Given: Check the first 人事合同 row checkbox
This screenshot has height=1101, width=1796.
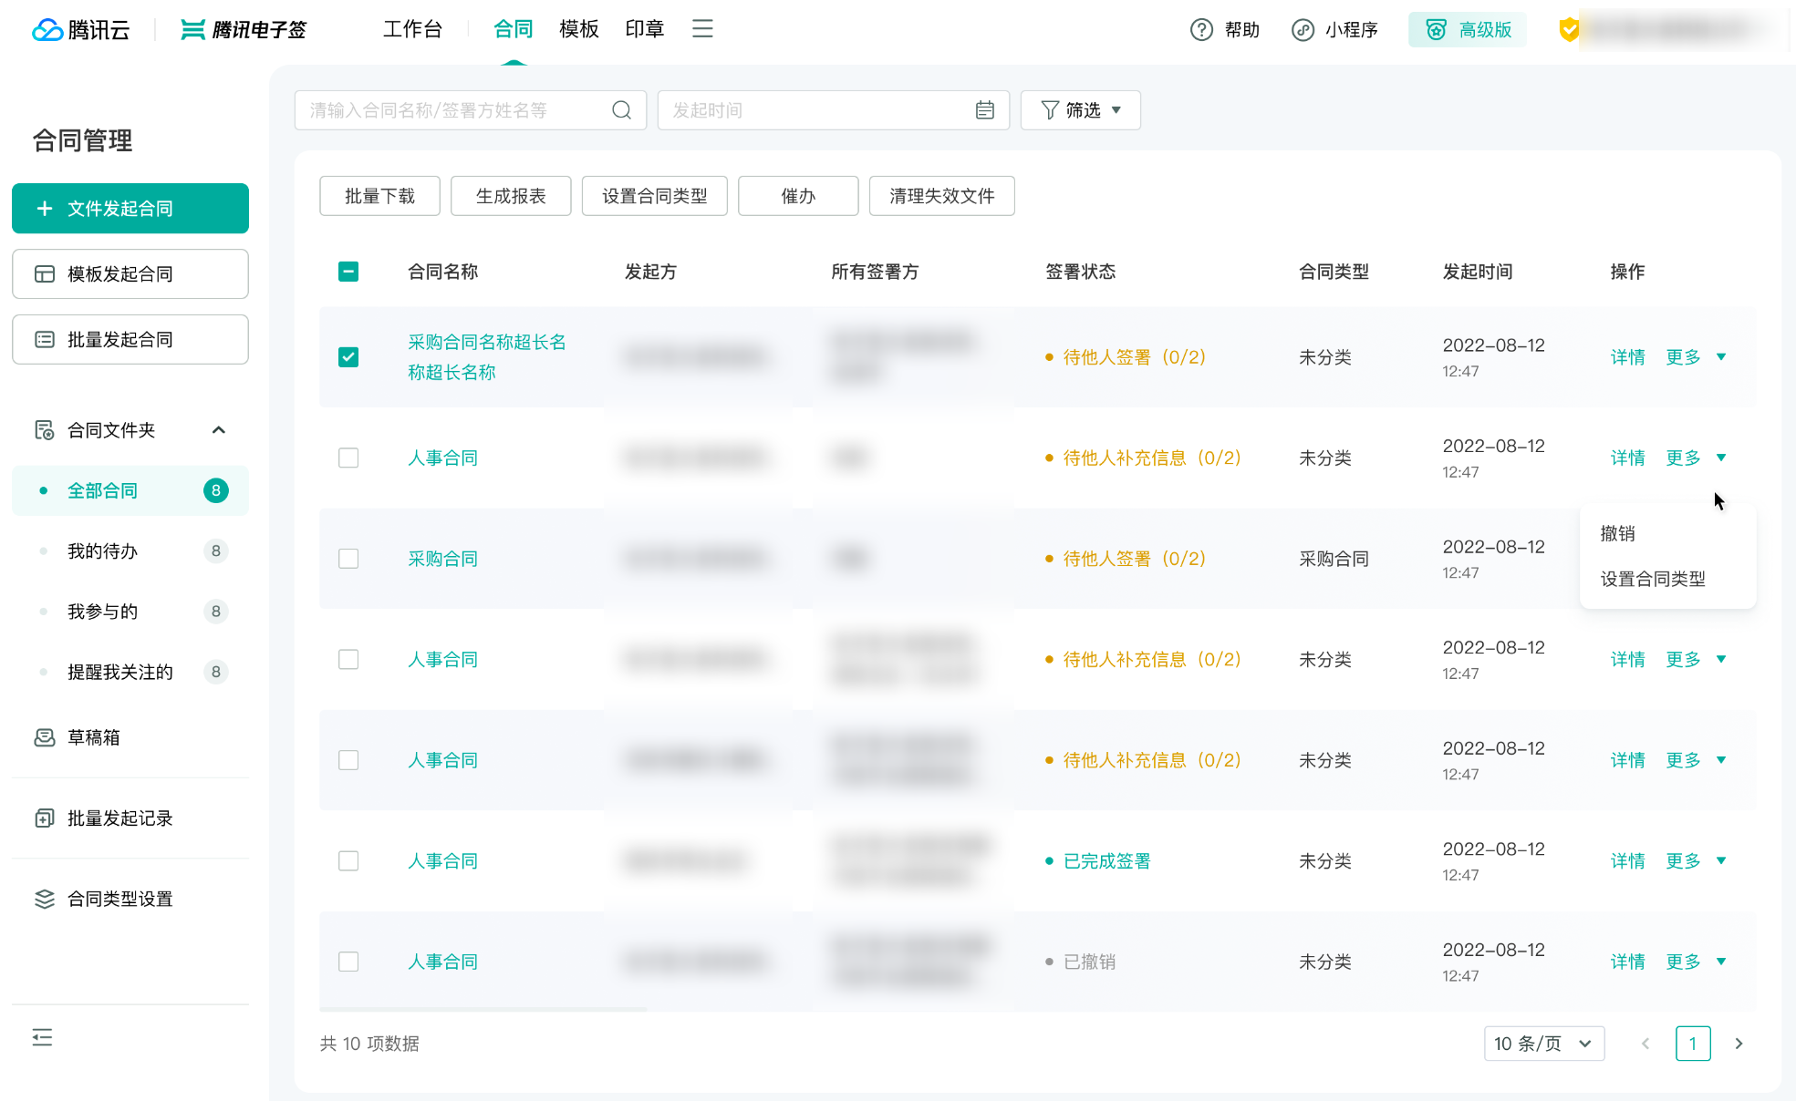Looking at the screenshot, I should tap(348, 458).
